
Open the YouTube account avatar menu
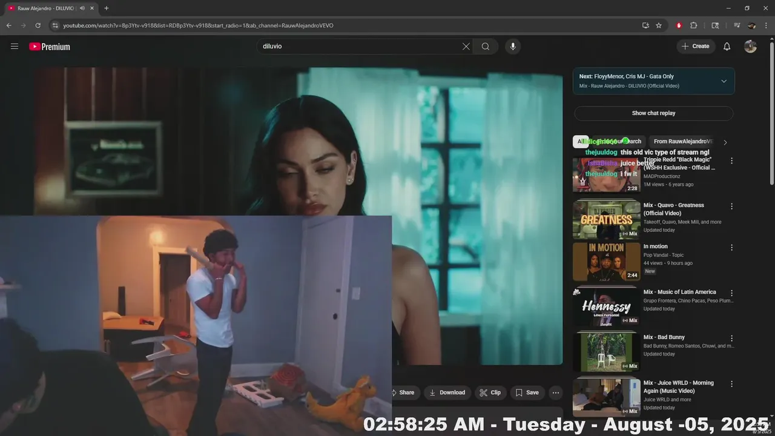point(750,47)
